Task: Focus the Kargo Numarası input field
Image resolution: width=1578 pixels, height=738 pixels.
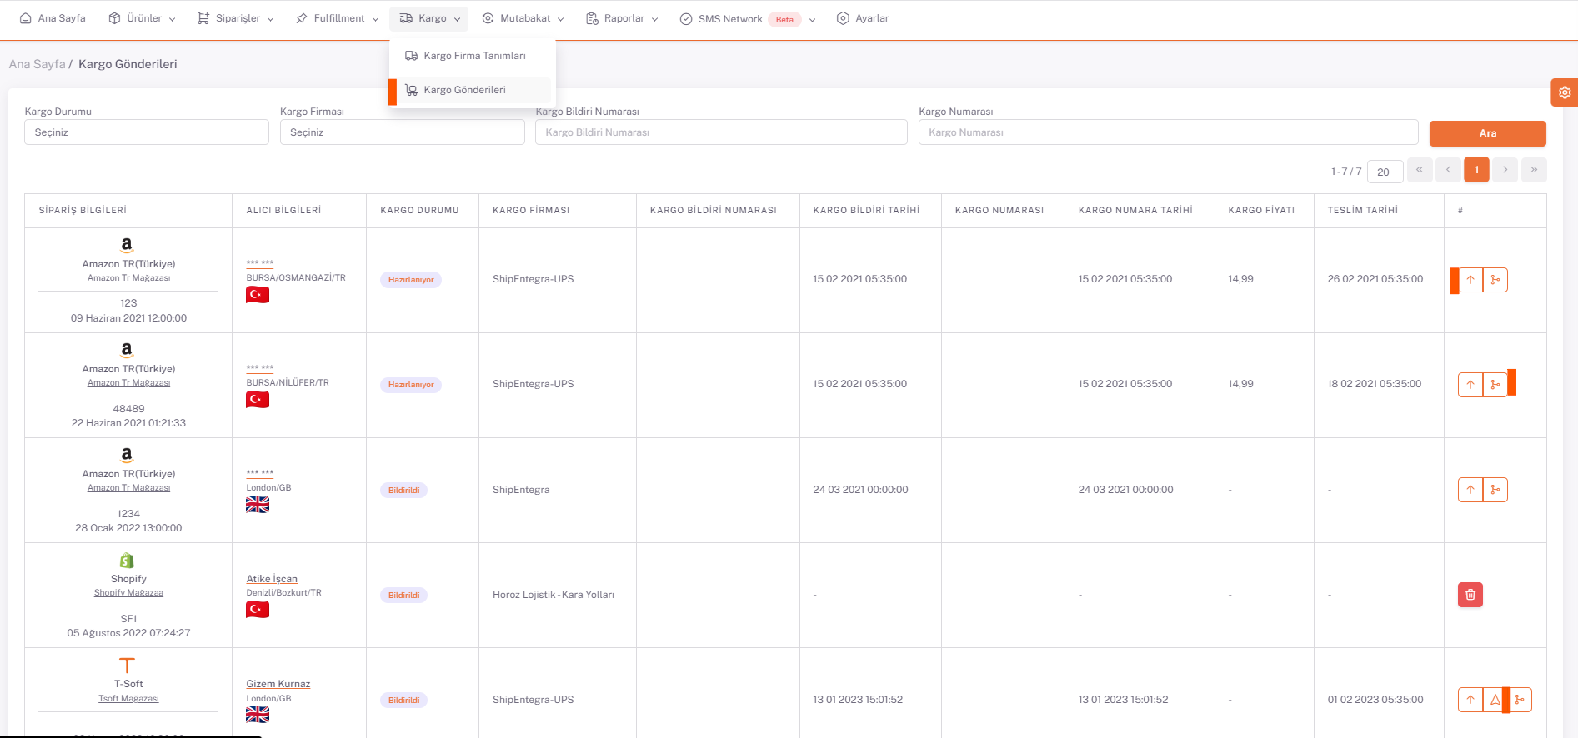Action: (1168, 132)
